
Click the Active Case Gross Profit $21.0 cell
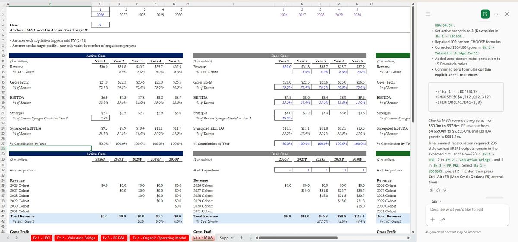click(x=100, y=82)
